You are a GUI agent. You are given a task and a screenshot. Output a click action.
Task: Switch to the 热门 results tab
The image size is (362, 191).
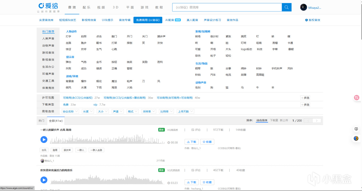coord(42,121)
